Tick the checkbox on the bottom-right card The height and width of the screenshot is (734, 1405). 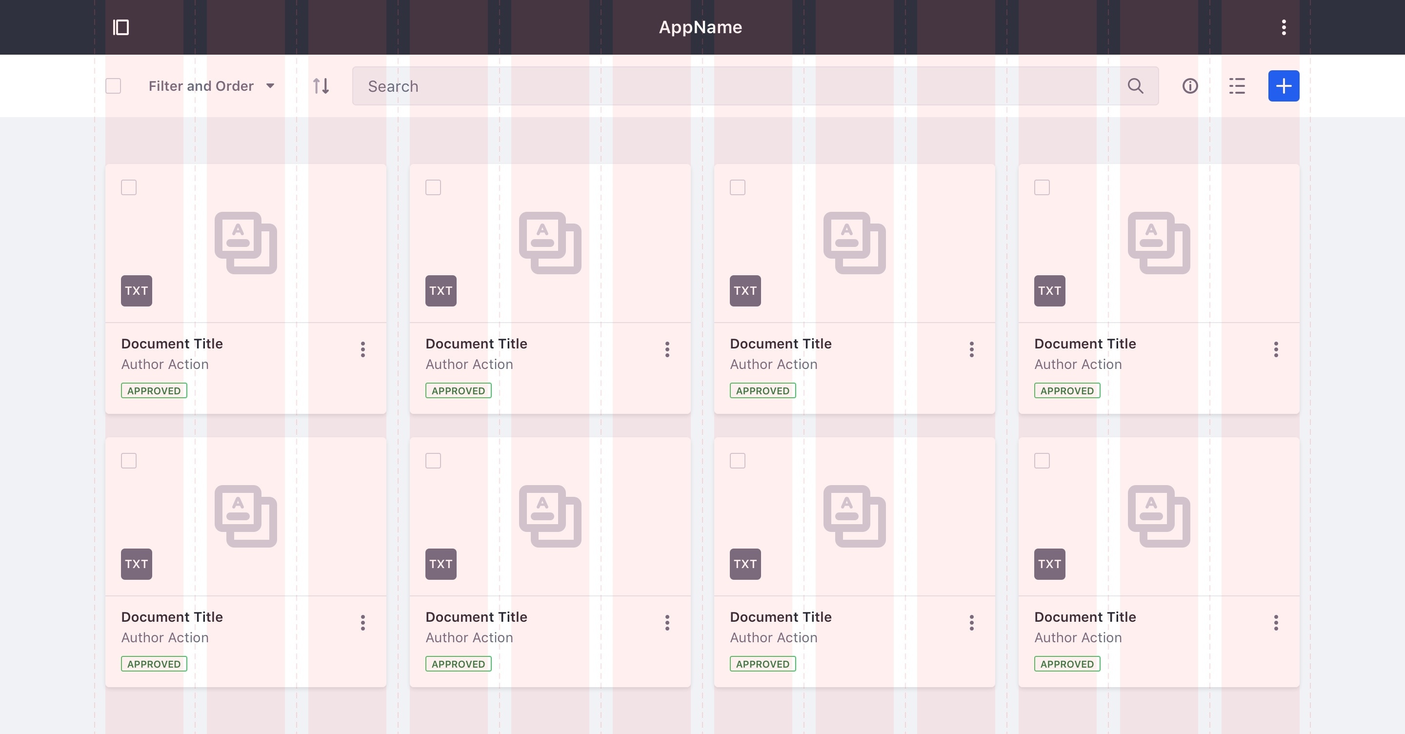[1042, 461]
